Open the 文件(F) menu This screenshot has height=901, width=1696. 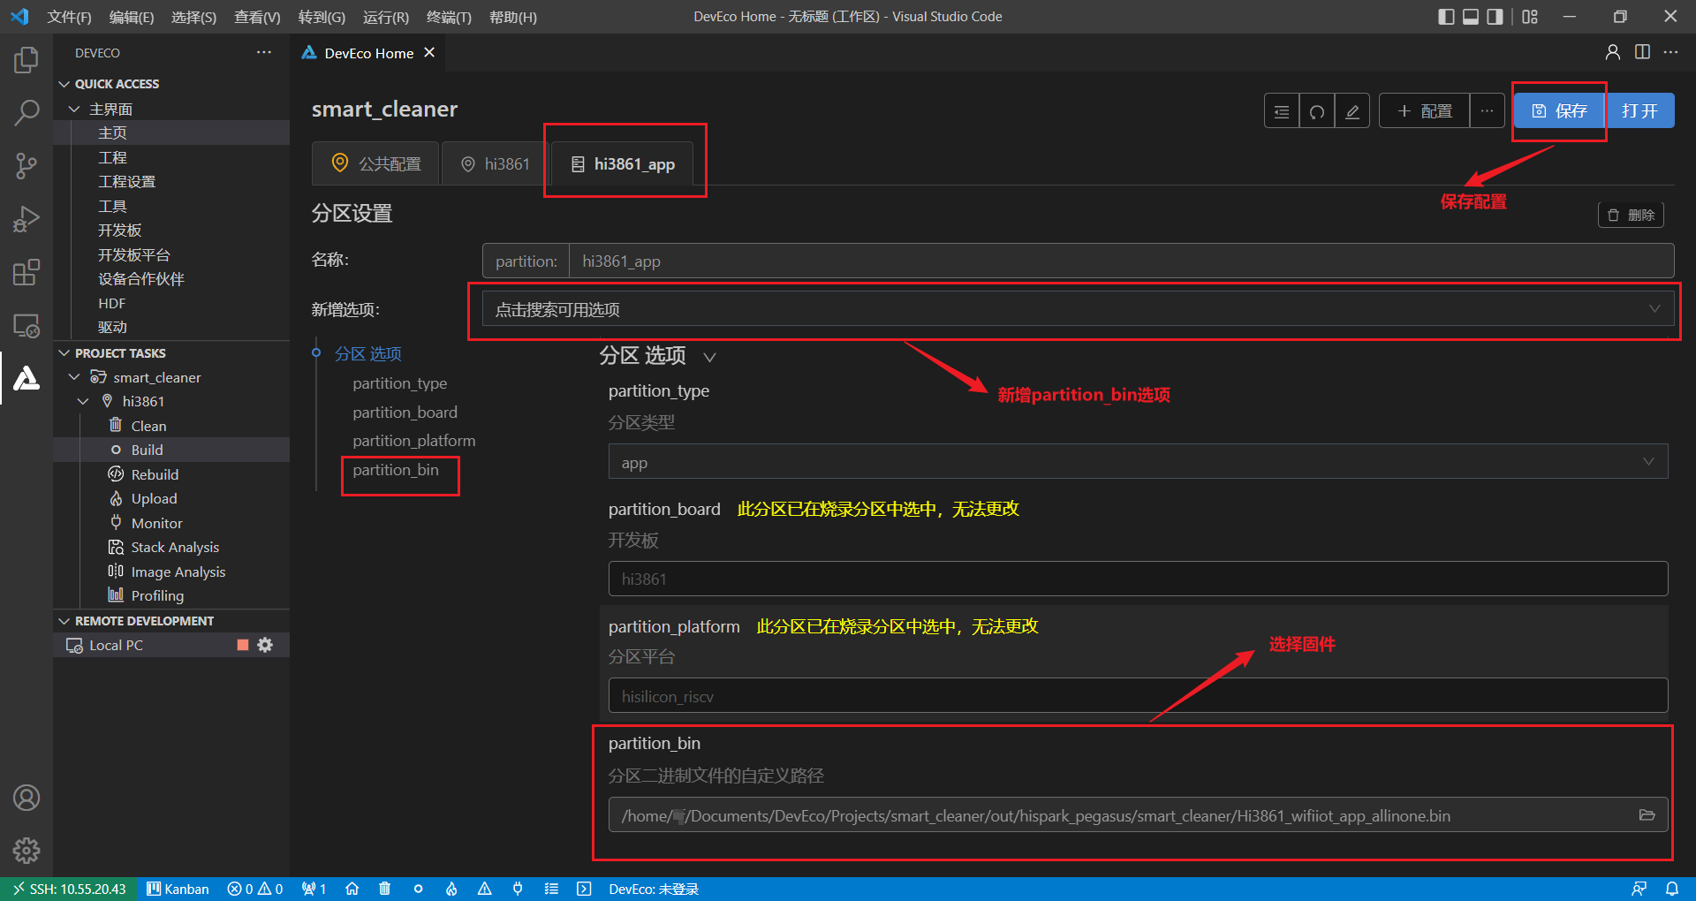point(69,17)
